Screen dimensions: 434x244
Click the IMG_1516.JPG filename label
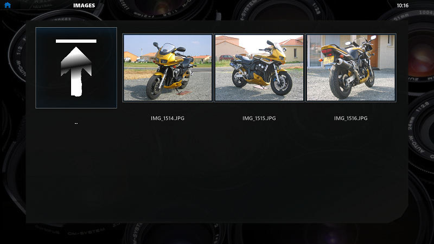[350, 118]
